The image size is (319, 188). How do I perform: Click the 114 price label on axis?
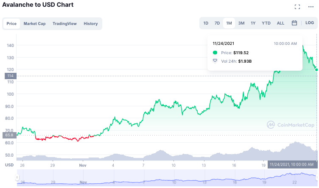(10, 76)
